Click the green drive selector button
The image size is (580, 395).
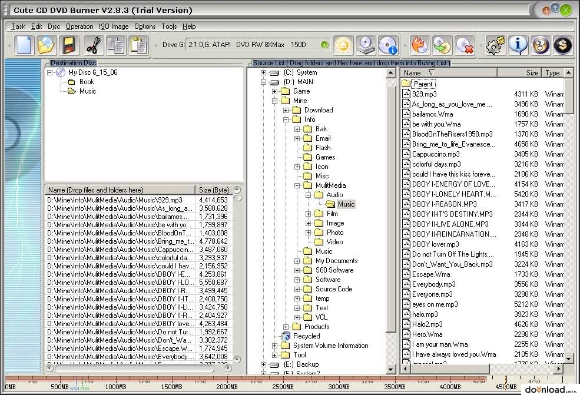pos(324,45)
